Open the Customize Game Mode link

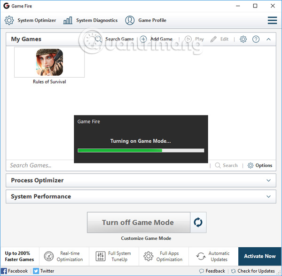[x=146, y=238]
